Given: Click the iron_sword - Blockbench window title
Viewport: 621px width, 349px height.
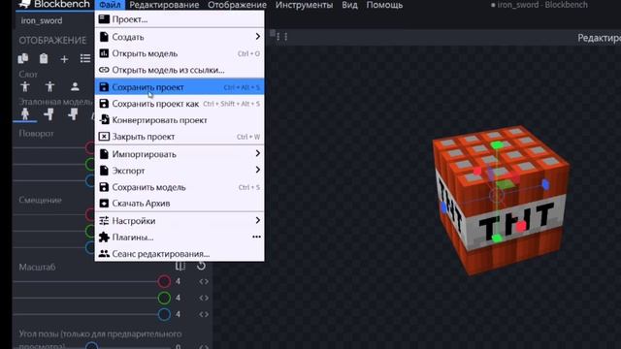Looking at the screenshot, I should (x=542, y=5).
